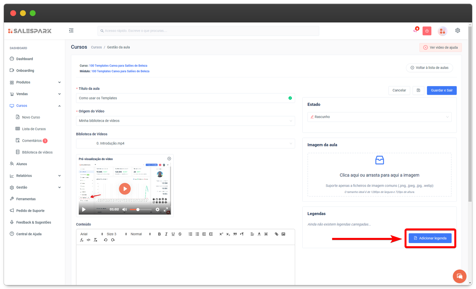Open the Estado dropdown showing Rascunho
Screen dimensions: 476x289
[379, 117]
